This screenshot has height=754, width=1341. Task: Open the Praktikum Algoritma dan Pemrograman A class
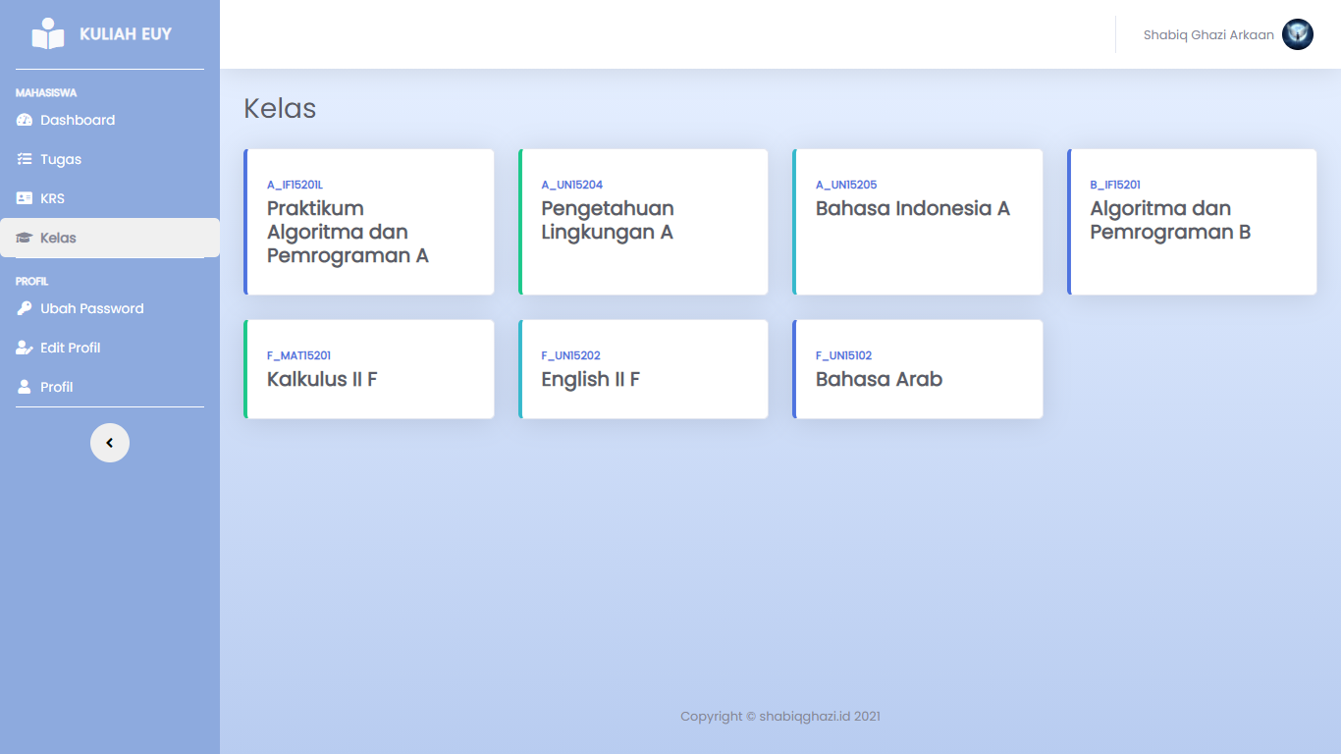pos(369,222)
